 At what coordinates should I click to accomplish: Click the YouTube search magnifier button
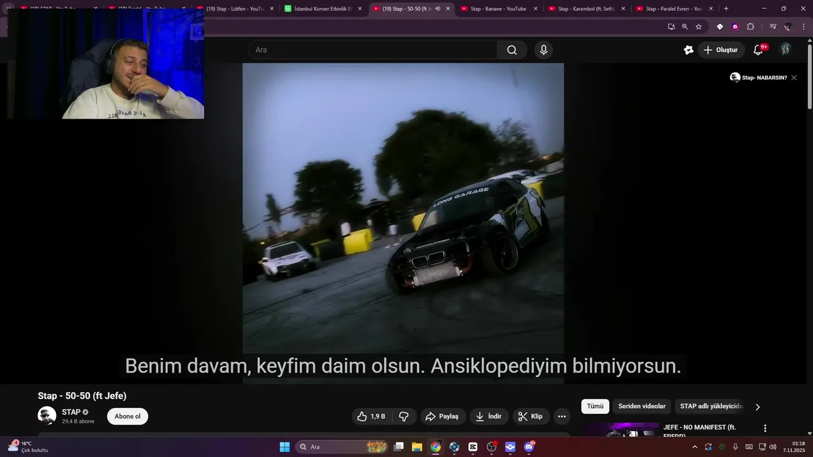(512, 50)
